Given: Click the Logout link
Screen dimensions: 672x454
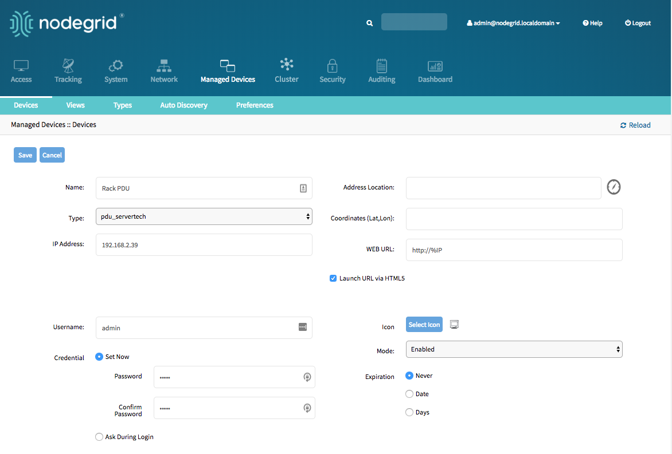Looking at the screenshot, I should coord(638,23).
